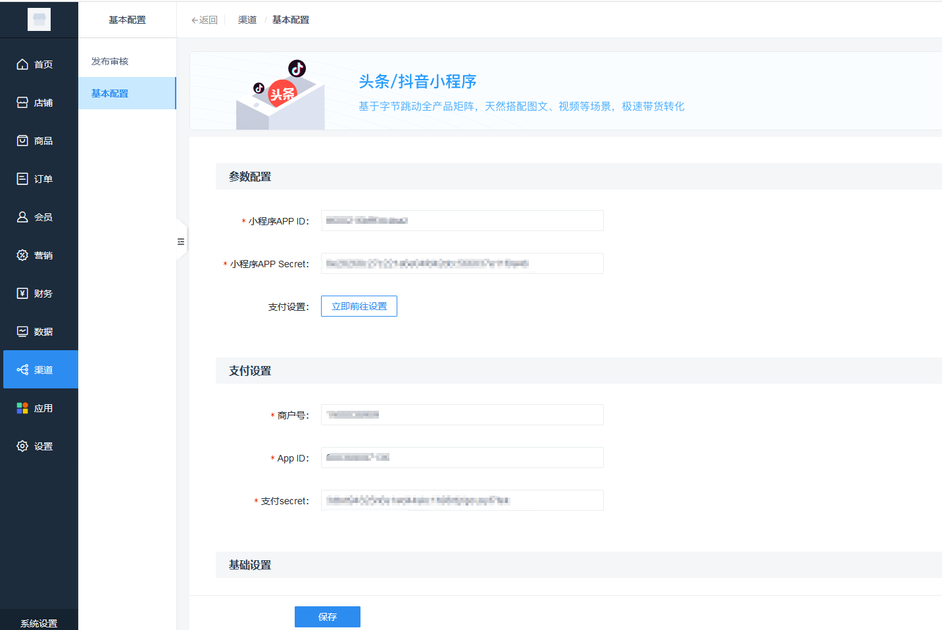Go to 会员 members icon
942x630 pixels.
22,217
